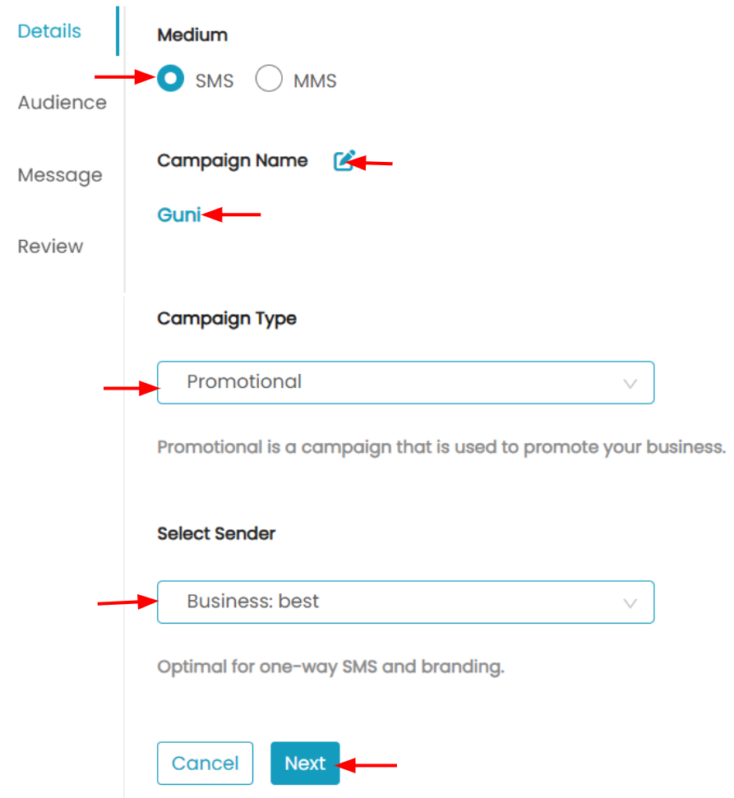Select the MMS radio button
Image resolution: width=734 pixels, height=798 pixels.
tap(269, 78)
